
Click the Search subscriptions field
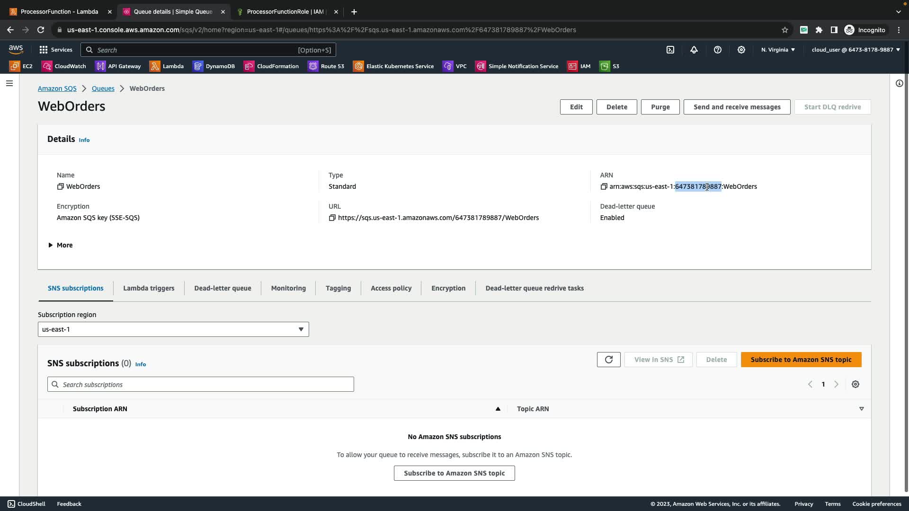coord(201,384)
